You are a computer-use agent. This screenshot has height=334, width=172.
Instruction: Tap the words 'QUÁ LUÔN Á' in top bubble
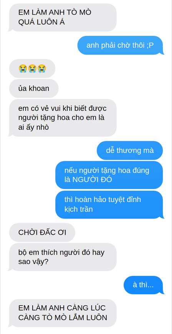tap(41, 22)
